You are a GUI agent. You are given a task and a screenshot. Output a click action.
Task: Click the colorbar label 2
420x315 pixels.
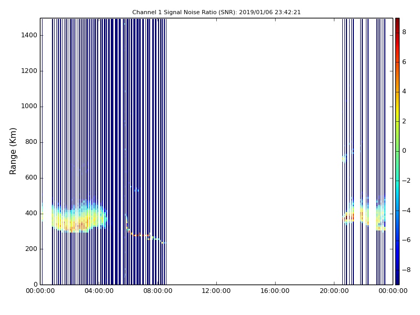point(404,121)
